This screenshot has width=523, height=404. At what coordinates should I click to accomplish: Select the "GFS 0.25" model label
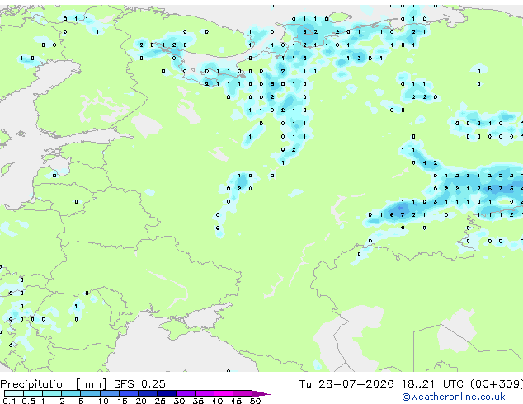[139, 384]
